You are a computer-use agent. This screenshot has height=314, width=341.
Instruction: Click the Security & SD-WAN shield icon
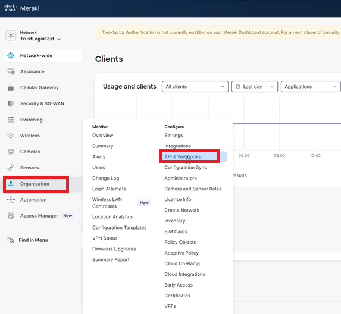click(x=11, y=103)
